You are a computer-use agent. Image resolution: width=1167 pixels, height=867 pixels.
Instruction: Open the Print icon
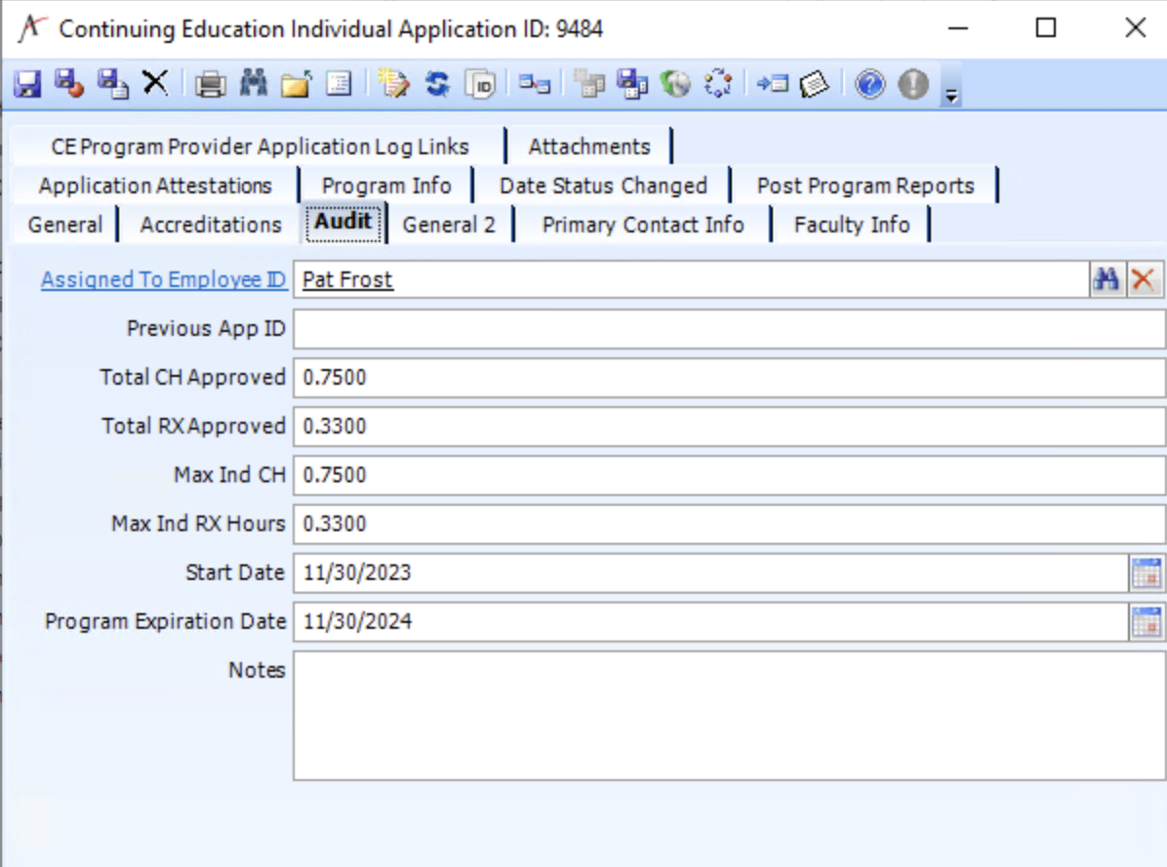[x=211, y=84]
